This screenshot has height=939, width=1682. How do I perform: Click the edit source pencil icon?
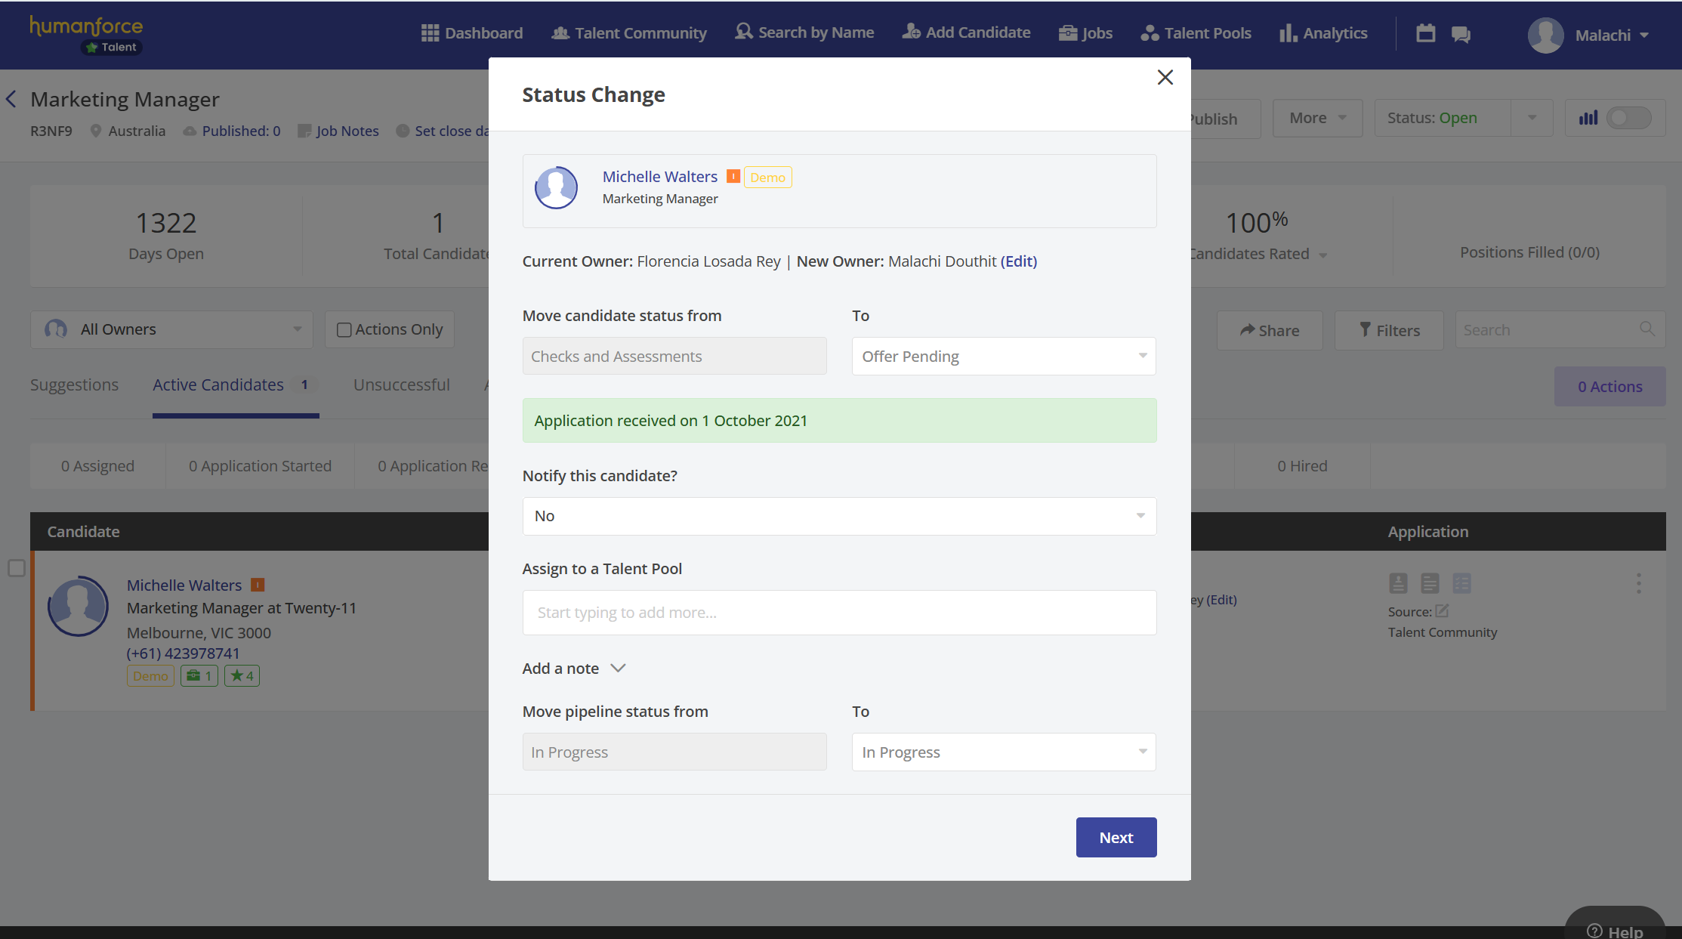(1442, 610)
